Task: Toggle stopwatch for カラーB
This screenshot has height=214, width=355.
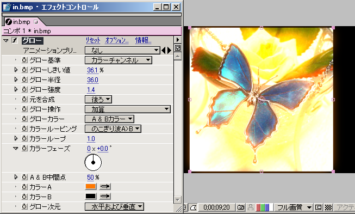Action: pos(24,197)
